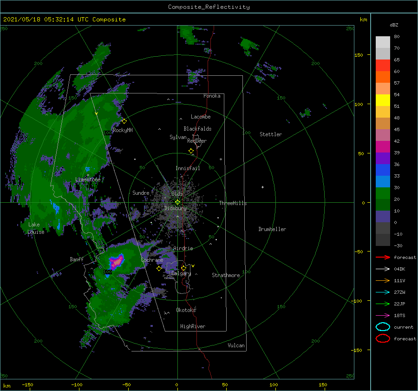Click the yellow 54-51 dBZ color swatch
This screenshot has width=418, height=391.
pyautogui.click(x=383, y=100)
